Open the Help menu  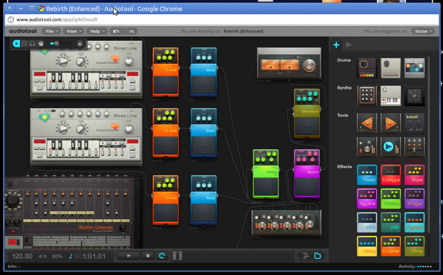click(97, 31)
